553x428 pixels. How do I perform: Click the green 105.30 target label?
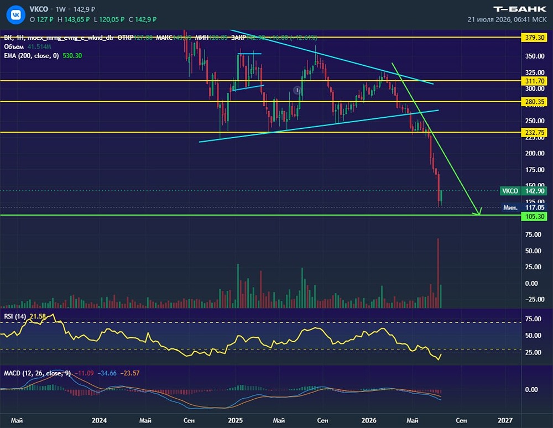(x=534, y=216)
